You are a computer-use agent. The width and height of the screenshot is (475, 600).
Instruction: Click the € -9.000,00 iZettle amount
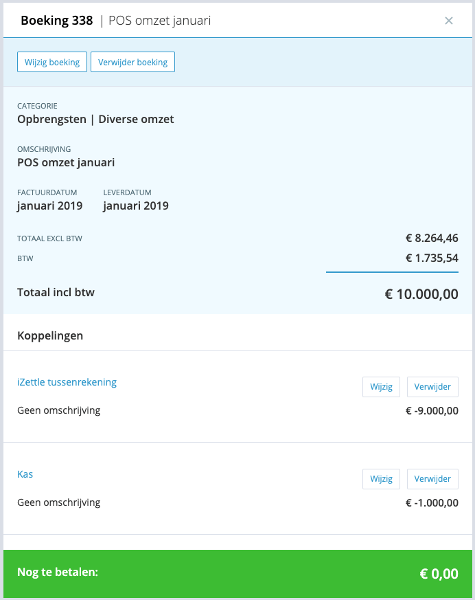(x=432, y=410)
